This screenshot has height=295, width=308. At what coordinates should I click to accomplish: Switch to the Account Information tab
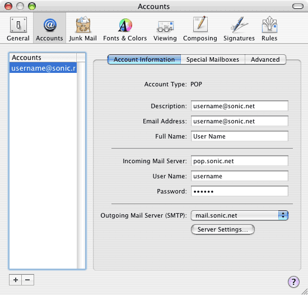pos(144,59)
